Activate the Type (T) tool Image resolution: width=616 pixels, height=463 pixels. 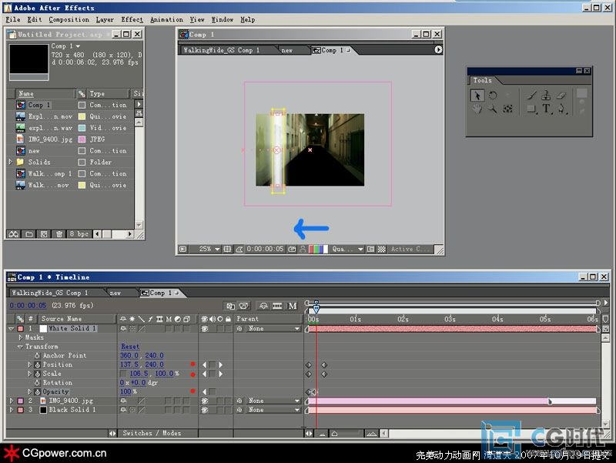(x=546, y=109)
